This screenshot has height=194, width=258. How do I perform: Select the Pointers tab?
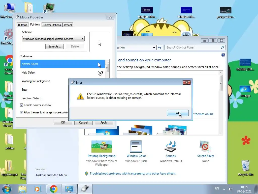point(35,25)
